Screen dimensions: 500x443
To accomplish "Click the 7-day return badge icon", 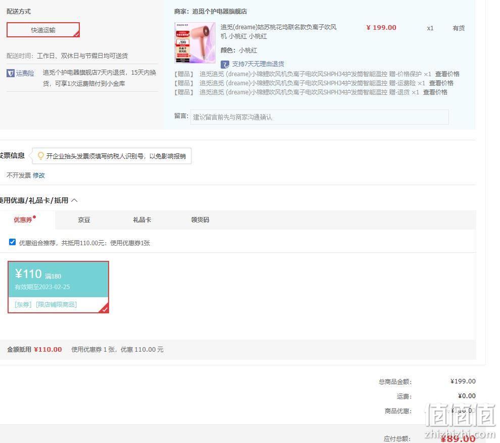I will point(225,65).
